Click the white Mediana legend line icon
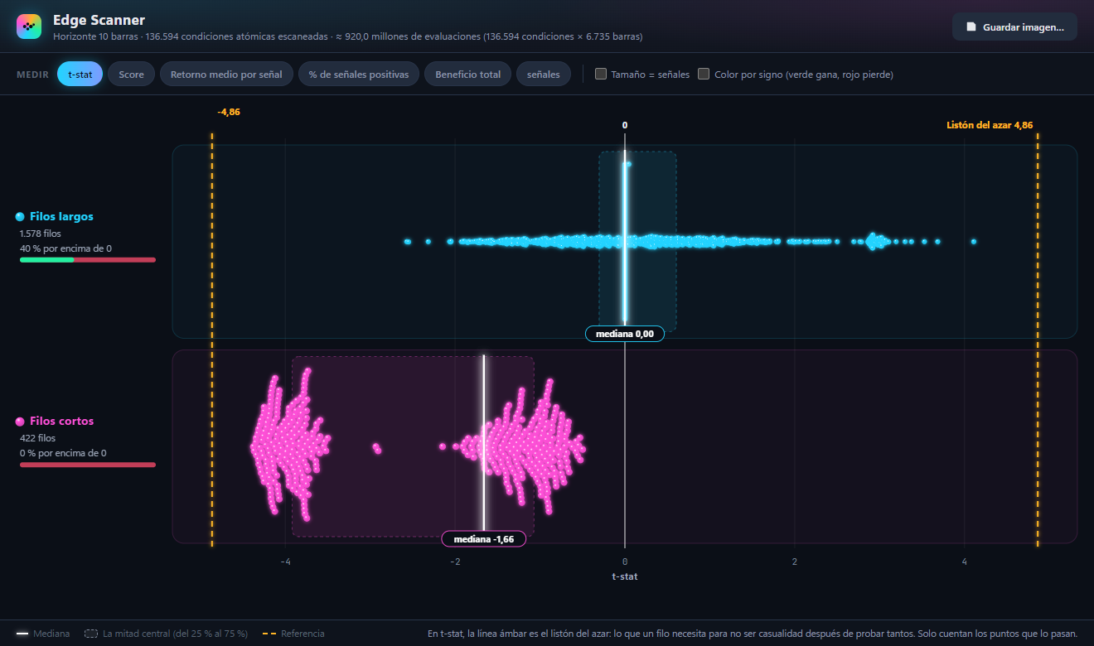1094x646 pixels. tap(22, 634)
